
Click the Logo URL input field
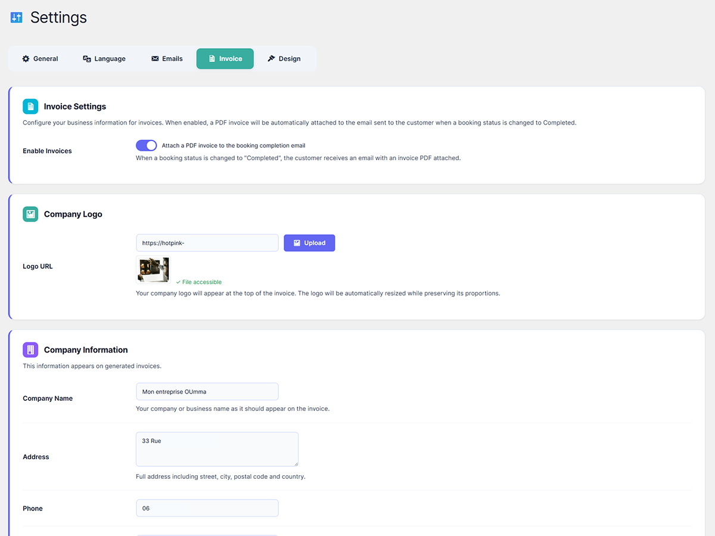pos(207,243)
